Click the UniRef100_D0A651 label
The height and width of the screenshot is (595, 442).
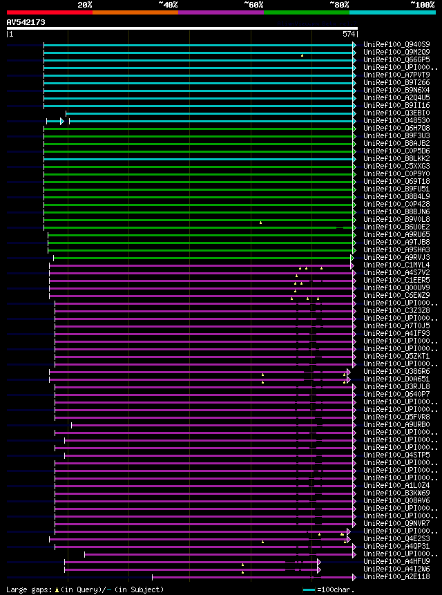point(396,379)
